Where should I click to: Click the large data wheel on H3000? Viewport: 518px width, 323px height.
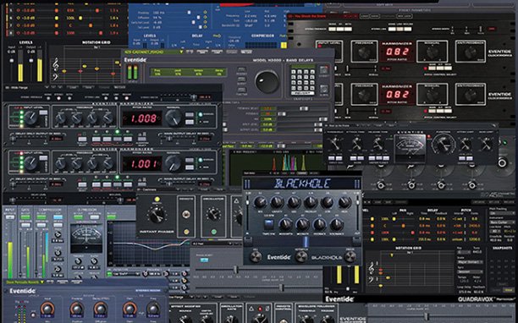[267, 81]
